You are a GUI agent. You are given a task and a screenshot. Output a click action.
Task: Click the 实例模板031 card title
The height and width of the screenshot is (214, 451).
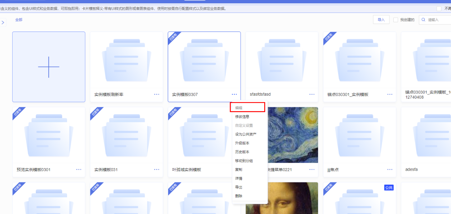106,170
